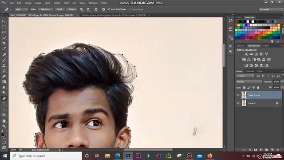Select the Clone Stamp tool
Viewport: 284px width, 160px height.
click(x=4, y=65)
